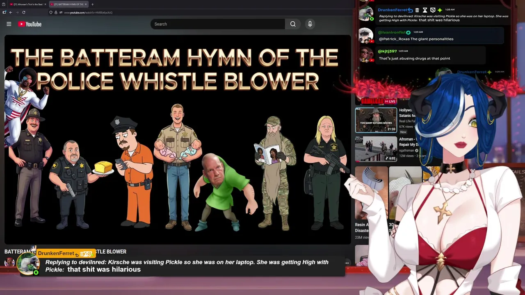Click the star badge next to @ivanironfist
Screen dimensions: 525x295
(x=408, y=32)
